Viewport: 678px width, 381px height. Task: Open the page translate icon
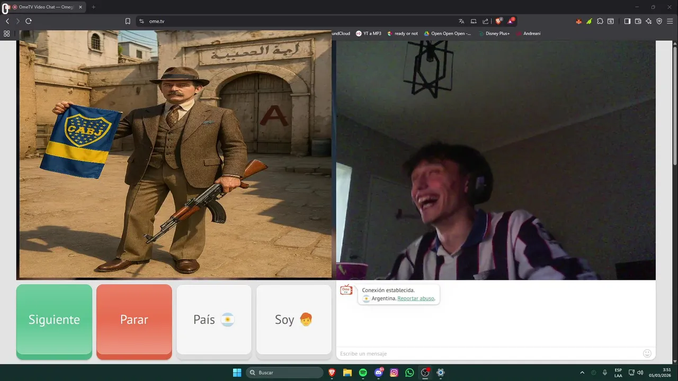coord(461,21)
